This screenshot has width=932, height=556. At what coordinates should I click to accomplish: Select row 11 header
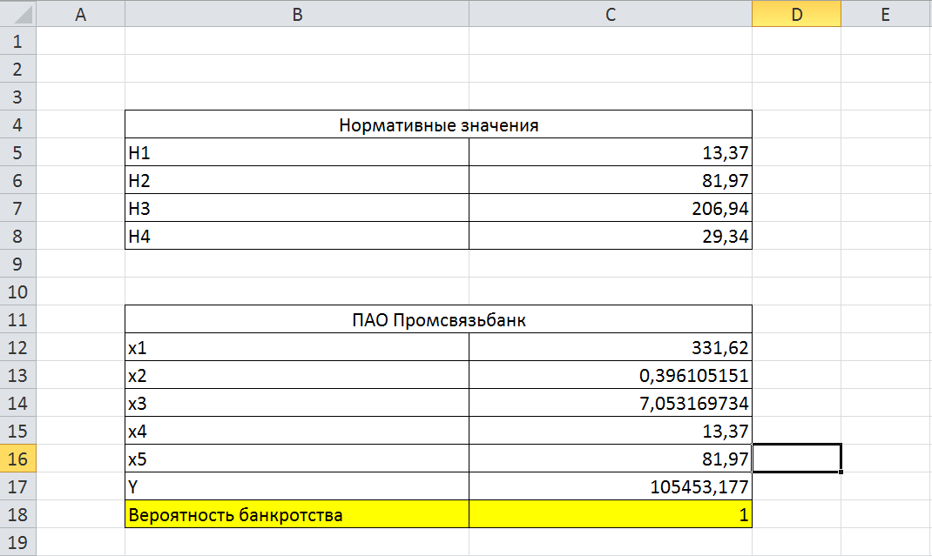tap(17, 319)
